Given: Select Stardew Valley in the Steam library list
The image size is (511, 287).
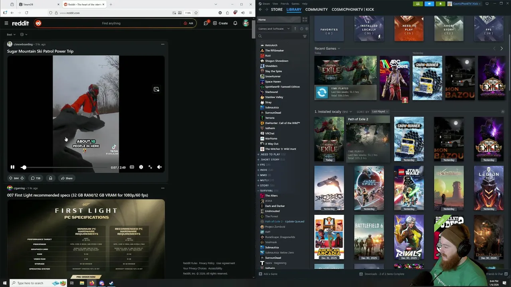Looking at the screenshot, I should click(x=274, y=97).
